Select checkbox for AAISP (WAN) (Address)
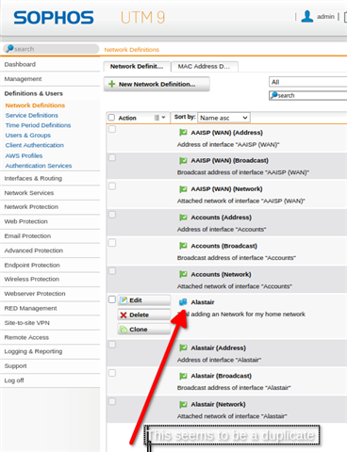The image size is (347, 452). coord(112,129)
